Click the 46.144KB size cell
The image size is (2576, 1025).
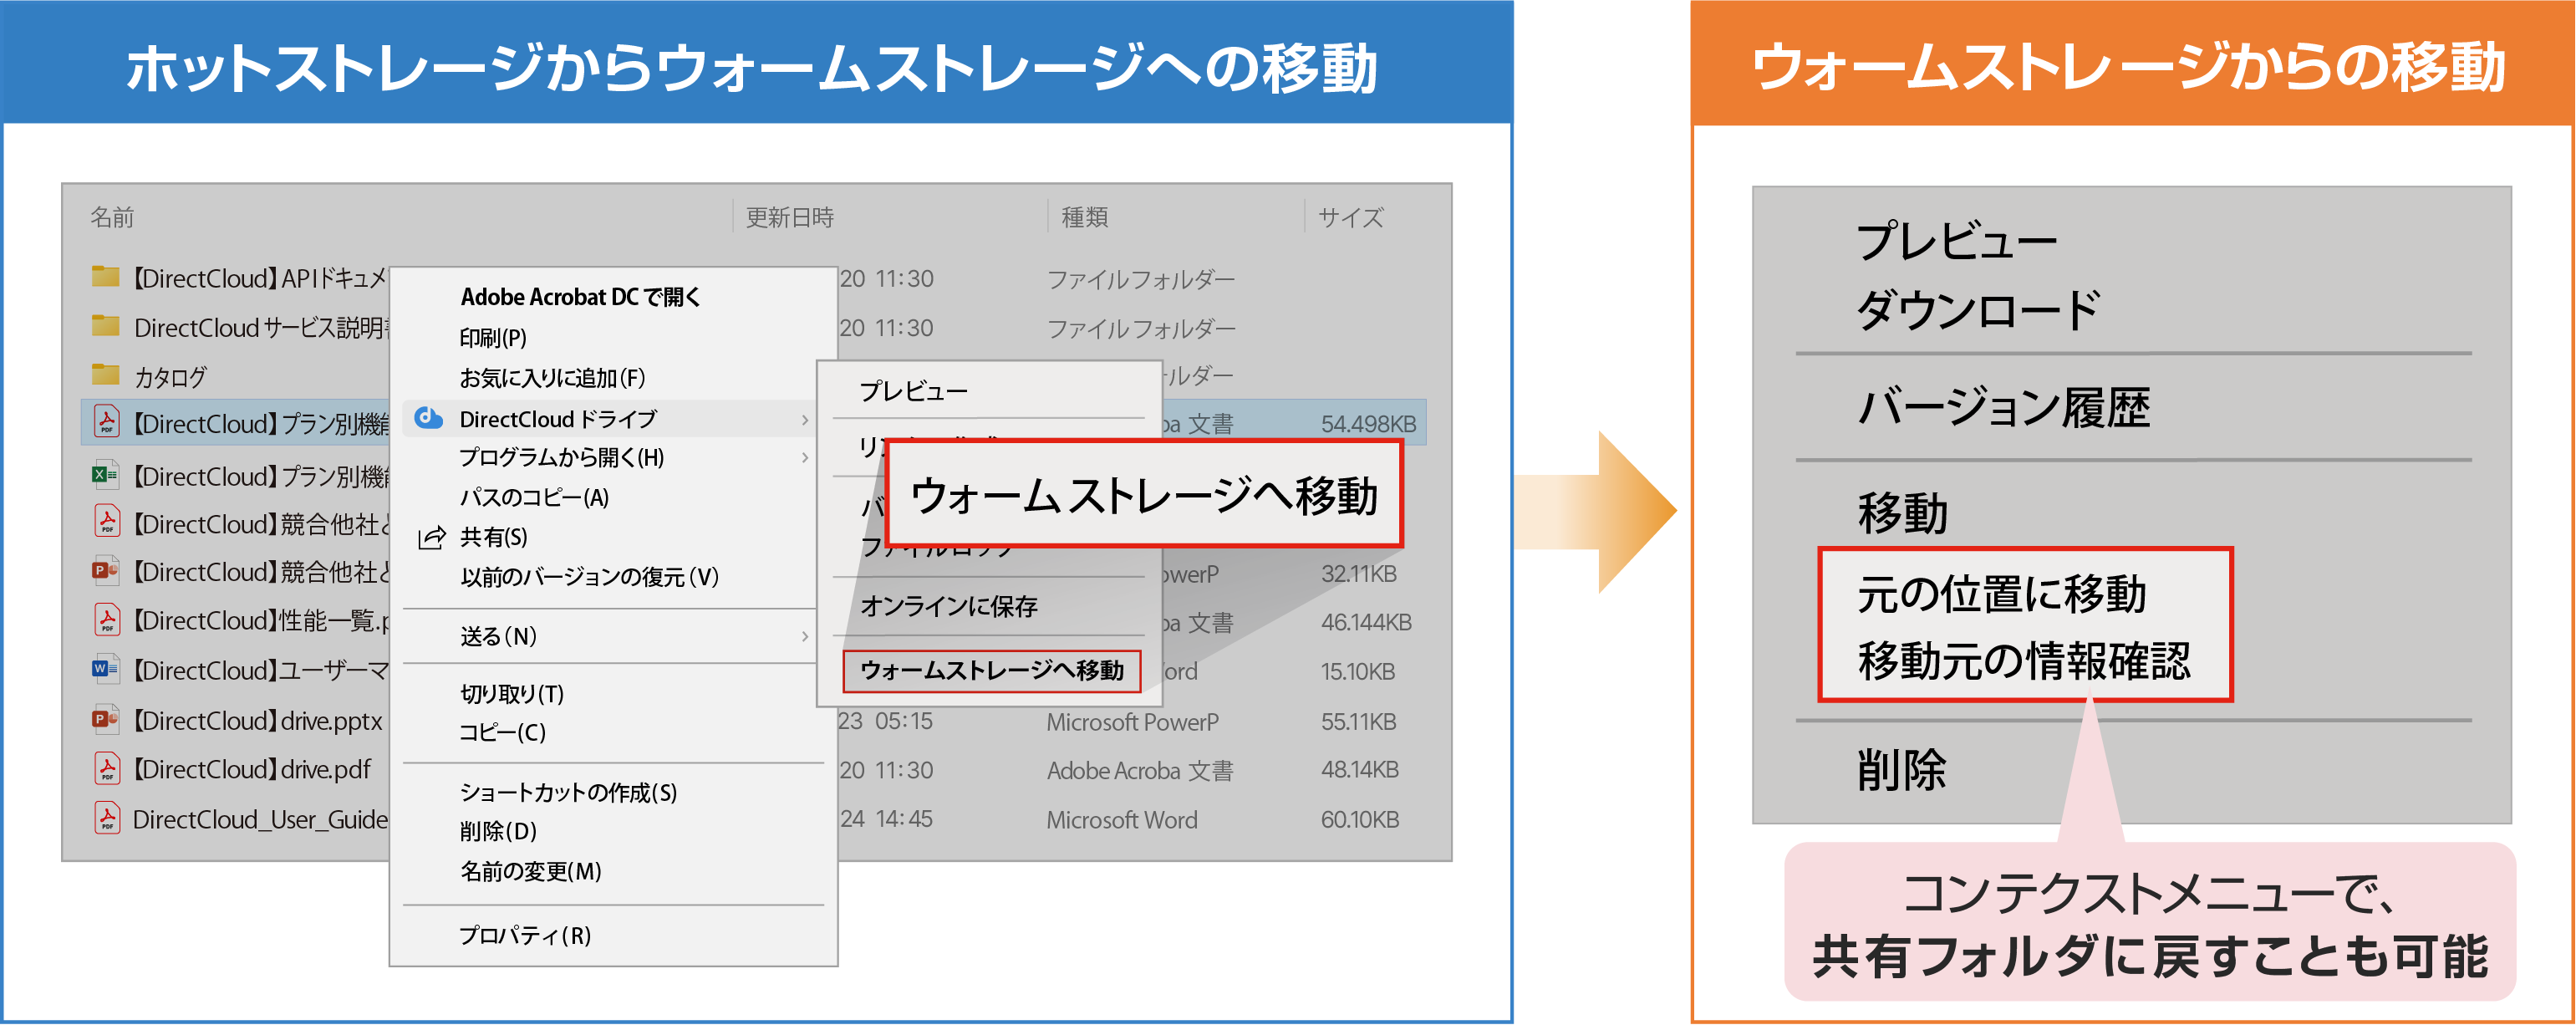(x=1366, y=622)
